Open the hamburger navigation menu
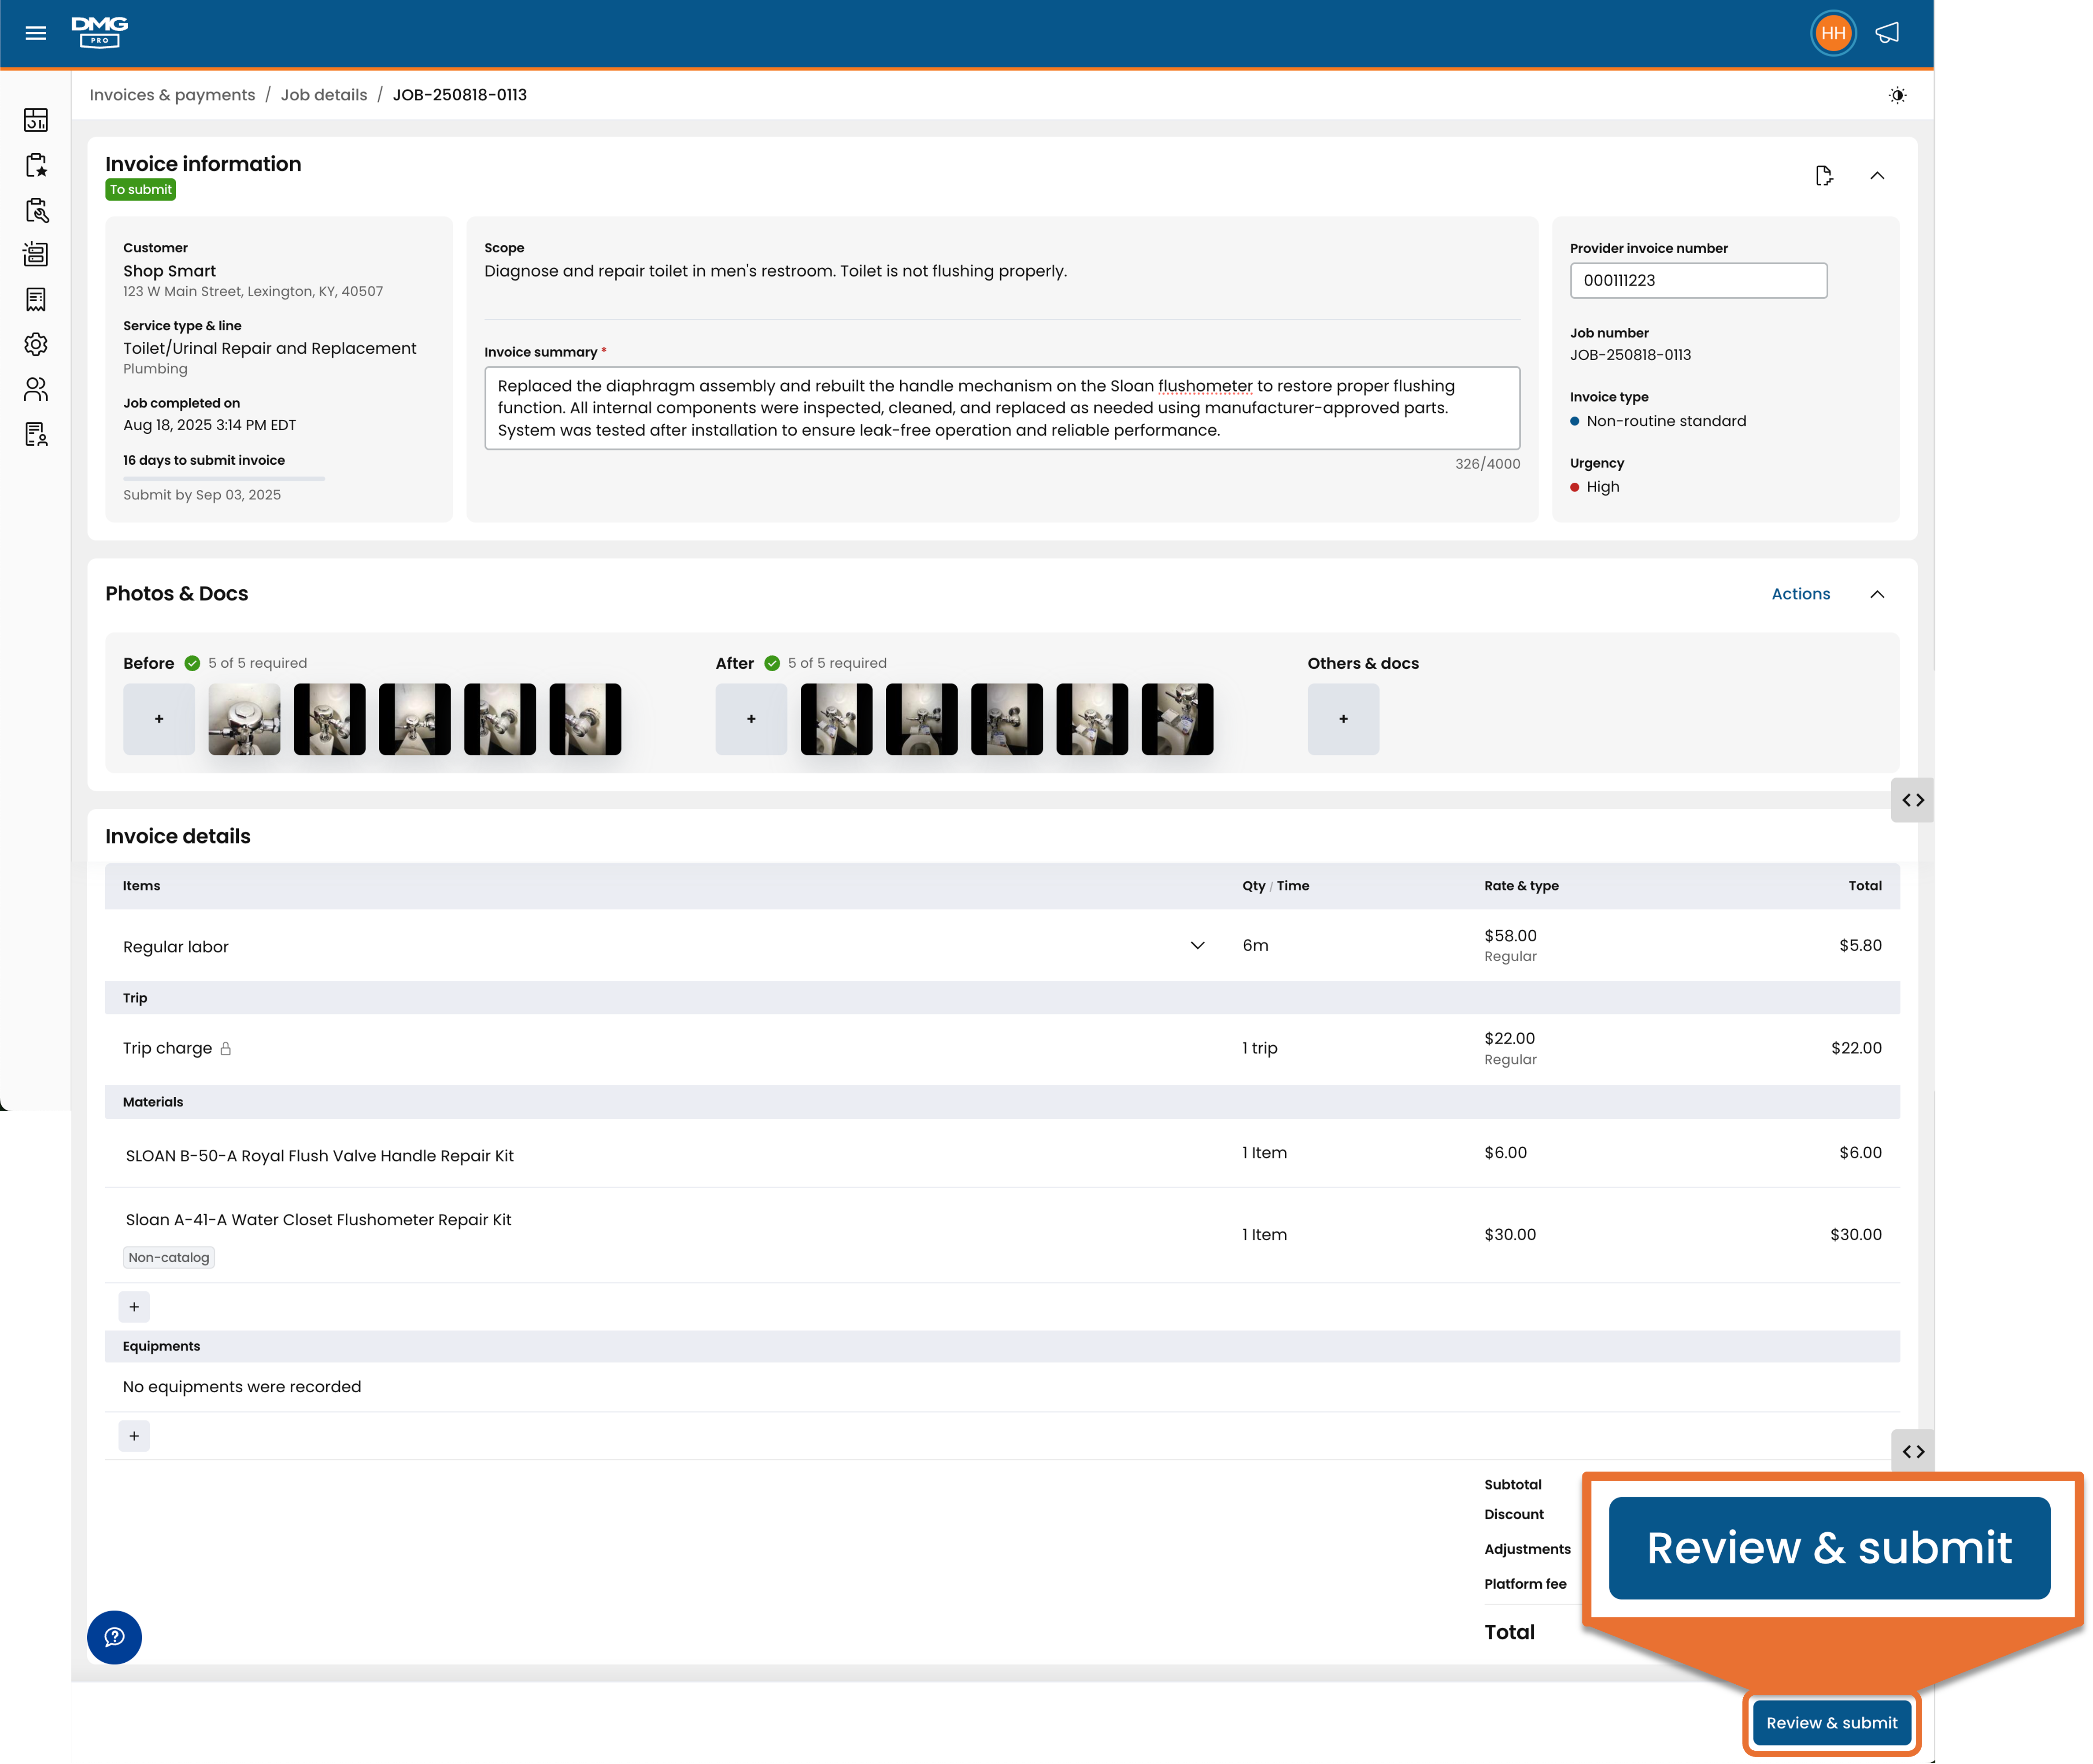 coord(36,33)
